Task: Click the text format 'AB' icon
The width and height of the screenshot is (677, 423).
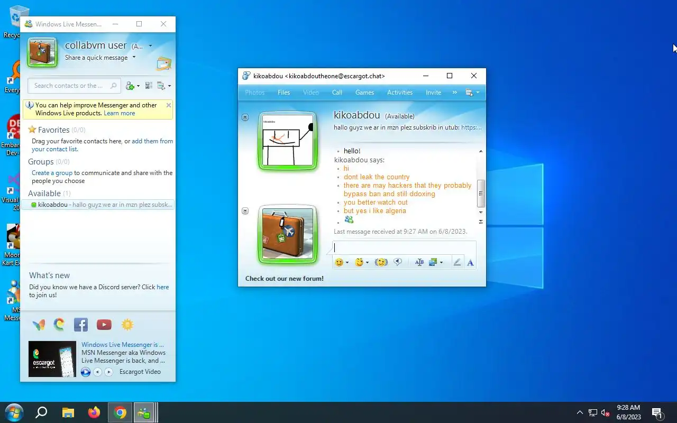Action: (x=419, y=262)
